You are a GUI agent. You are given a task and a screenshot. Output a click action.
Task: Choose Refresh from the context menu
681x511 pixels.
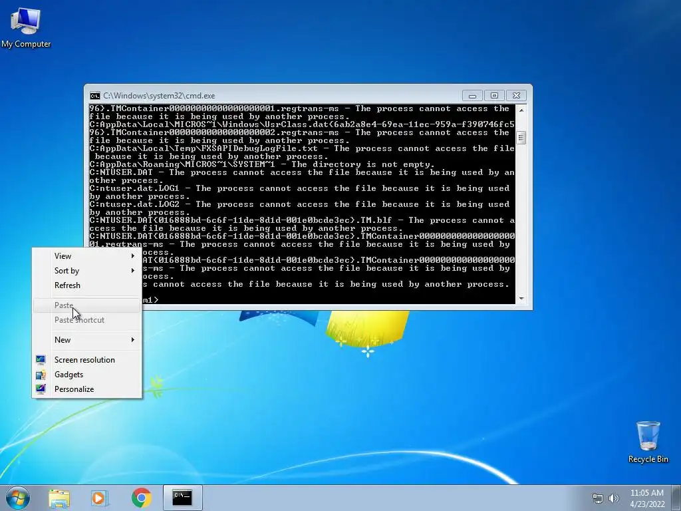[x=87, y=285]
